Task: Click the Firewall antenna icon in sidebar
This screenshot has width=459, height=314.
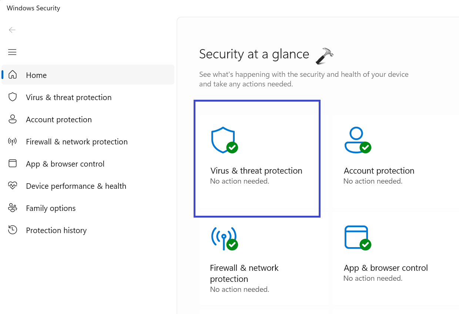Action: click(13, 141)
